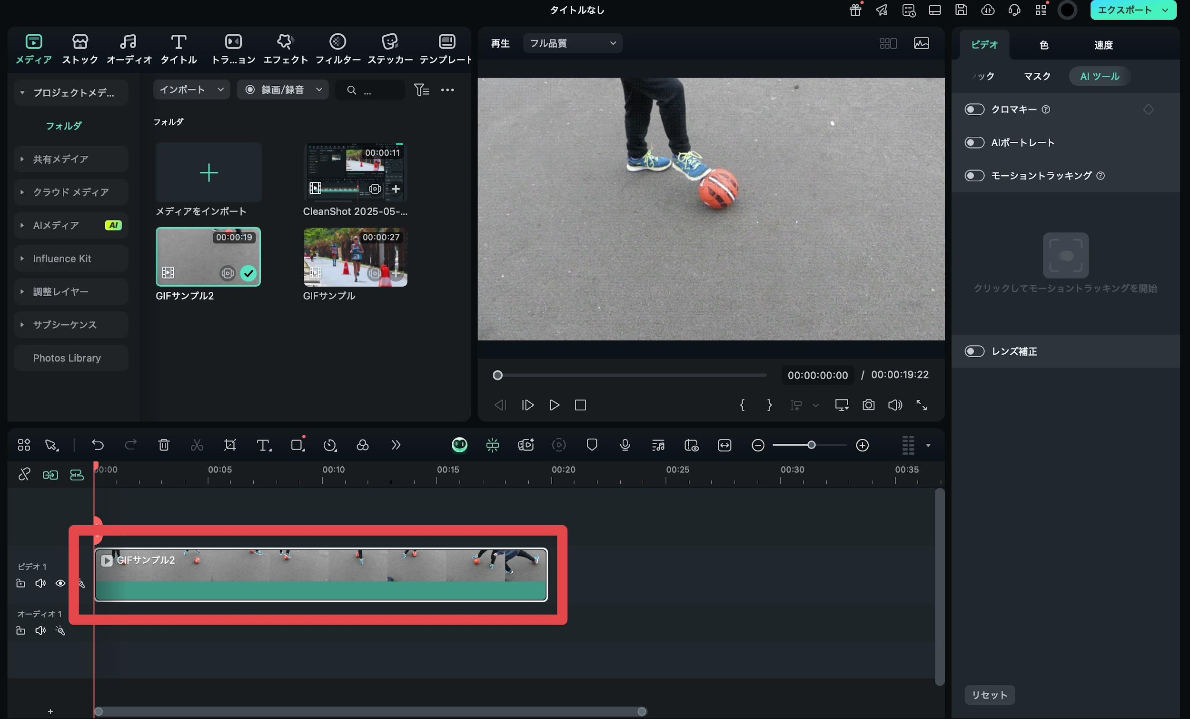Click the timeline zoom slider handle
Screen dimensions: 1190x719
tap(812, 445)
